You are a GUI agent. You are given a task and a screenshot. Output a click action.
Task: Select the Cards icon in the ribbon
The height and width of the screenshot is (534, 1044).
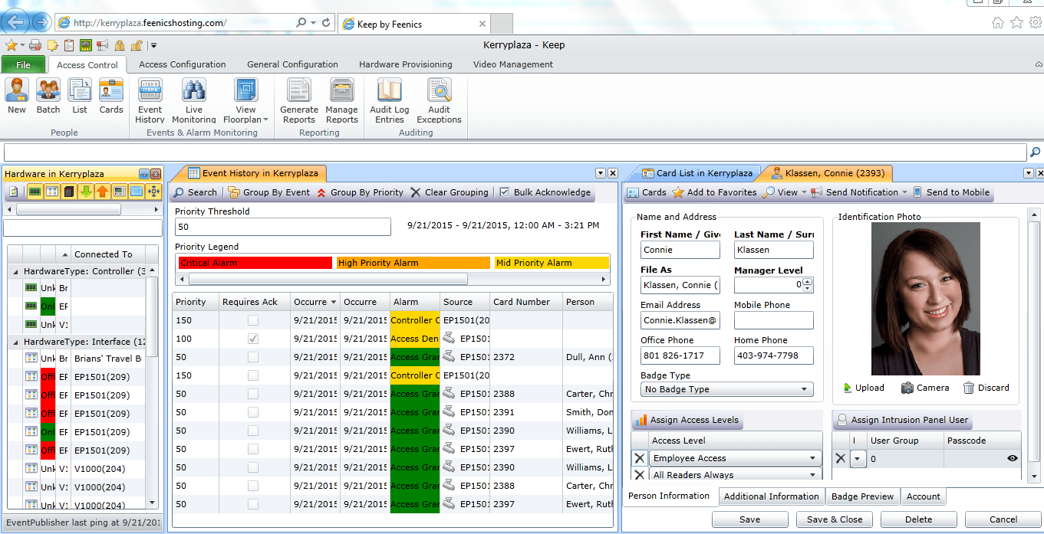pos(110,100)
